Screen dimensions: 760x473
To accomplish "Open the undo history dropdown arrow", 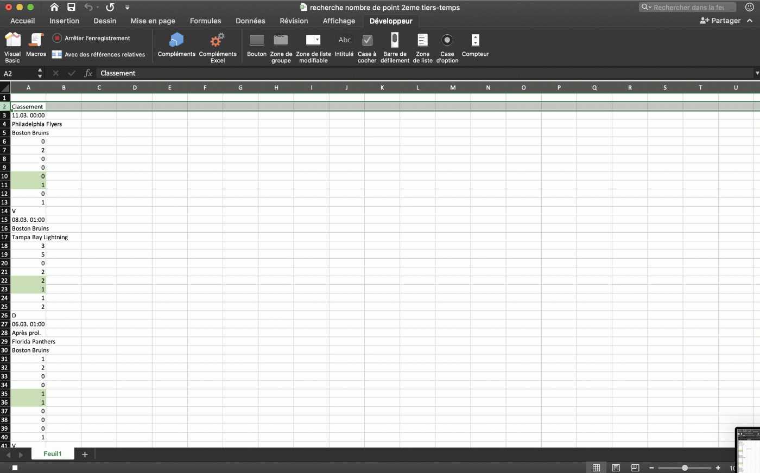I will point(98,8).
